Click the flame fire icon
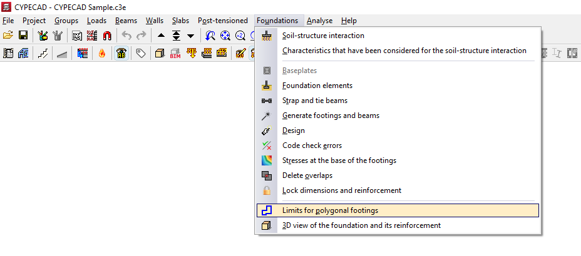 [102, 54]
